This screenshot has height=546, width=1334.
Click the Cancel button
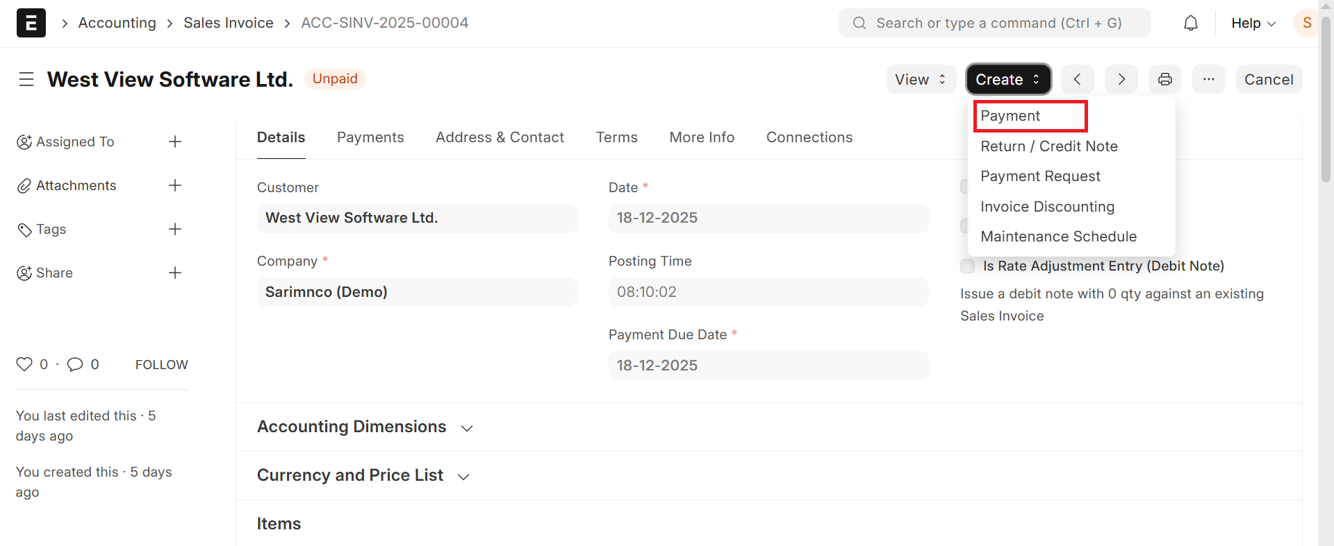pos(1268,78)
